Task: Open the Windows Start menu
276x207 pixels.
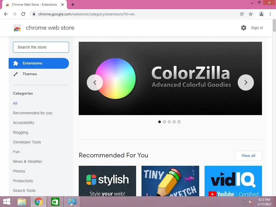Action: click(7, 202)
